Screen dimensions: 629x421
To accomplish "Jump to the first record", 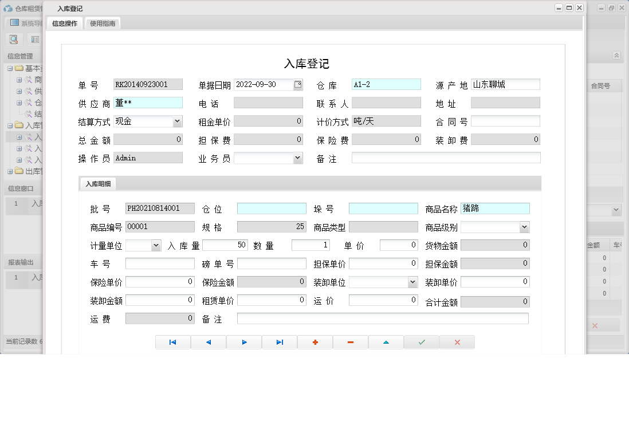I will coord(172,342).
